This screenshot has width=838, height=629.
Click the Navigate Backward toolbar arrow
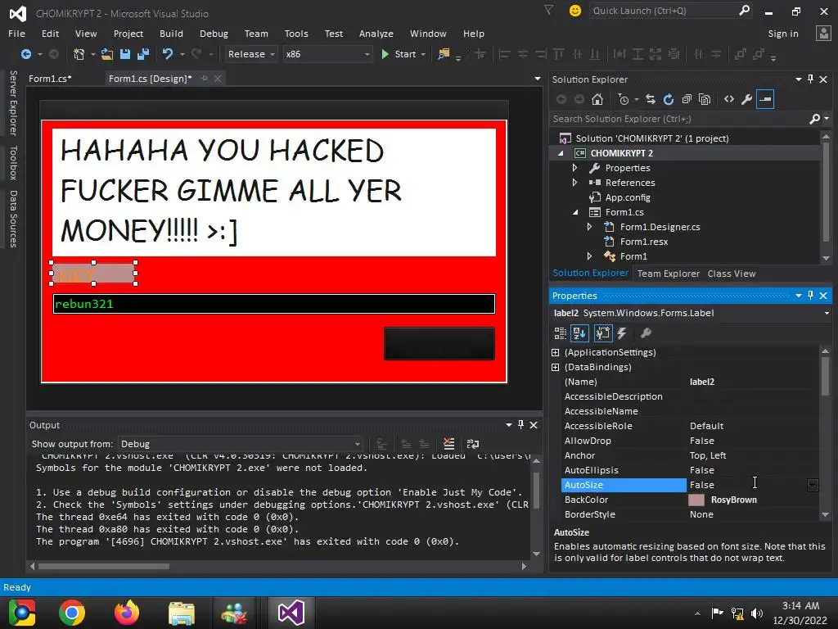(25, 54)
